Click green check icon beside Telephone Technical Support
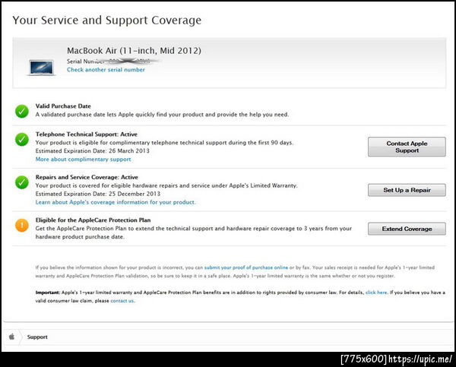456x367 pixels. click(x=22, y=140)
